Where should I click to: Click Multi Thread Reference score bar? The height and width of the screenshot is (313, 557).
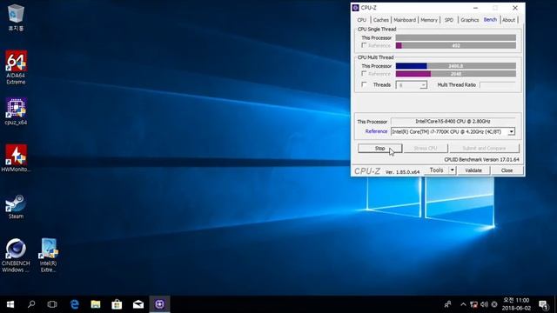(x=456, y=74)
